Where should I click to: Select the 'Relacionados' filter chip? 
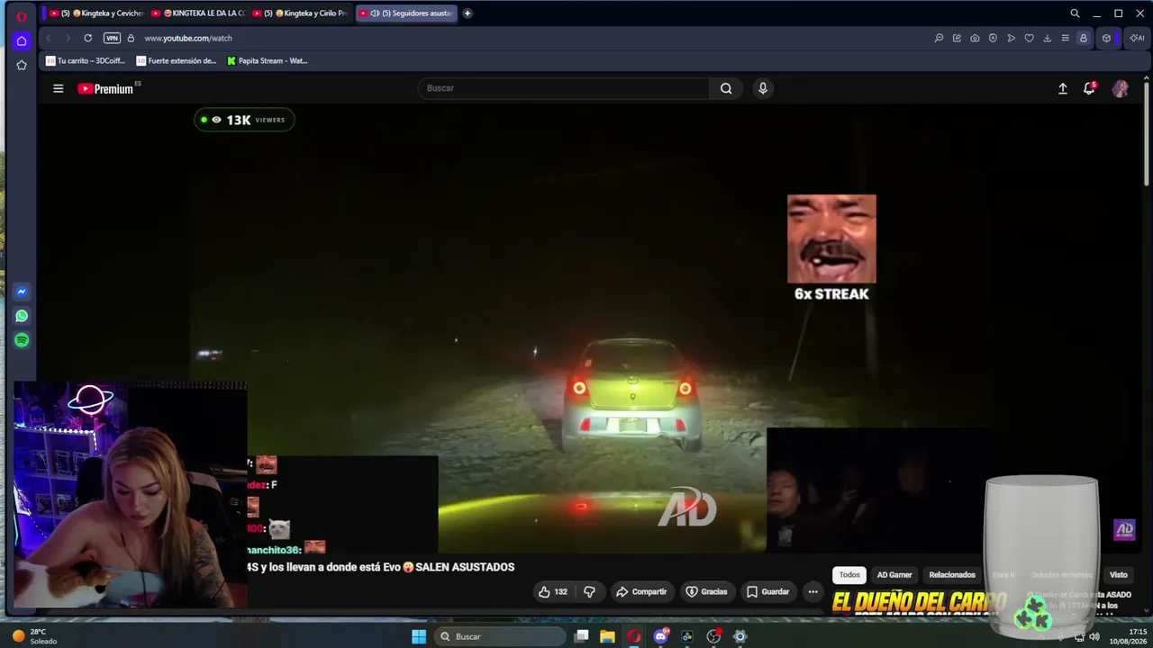(952, 574)
